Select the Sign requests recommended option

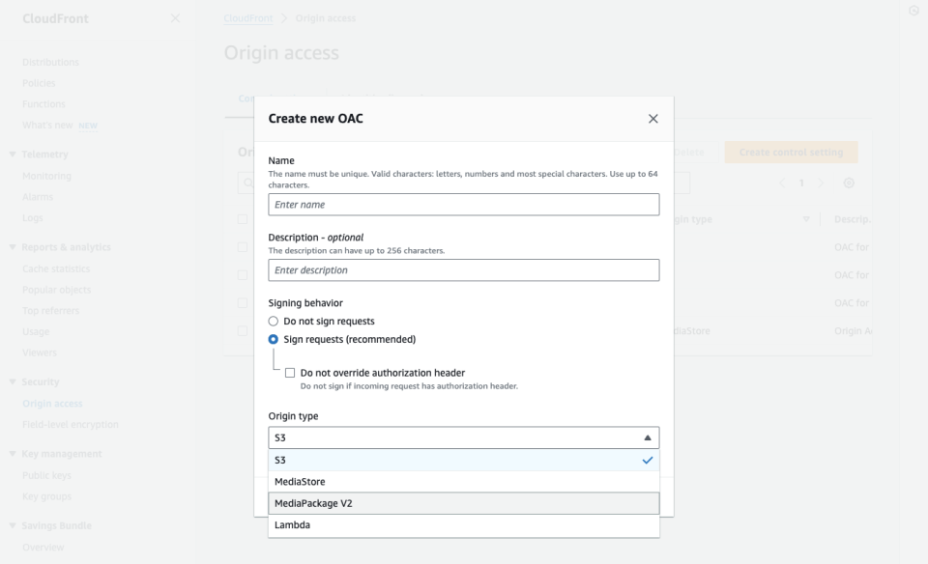[275, 339]
